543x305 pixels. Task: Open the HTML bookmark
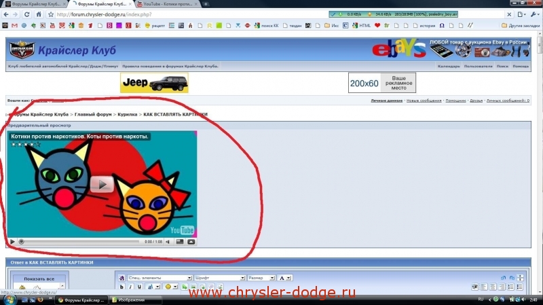click(362, 26)
